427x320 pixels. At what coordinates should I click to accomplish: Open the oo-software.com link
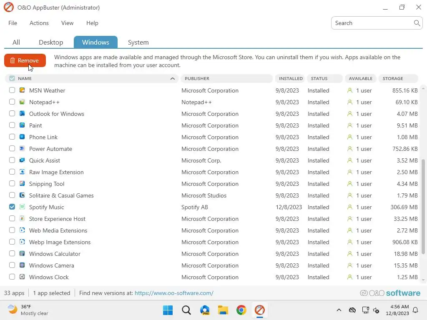[x=174, y=293]
